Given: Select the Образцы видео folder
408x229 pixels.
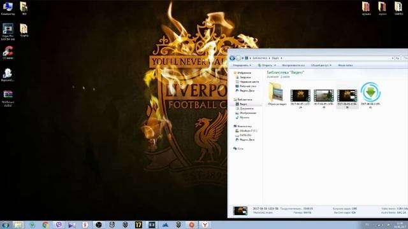Looking at the screenshot, I should pos(277,94).
